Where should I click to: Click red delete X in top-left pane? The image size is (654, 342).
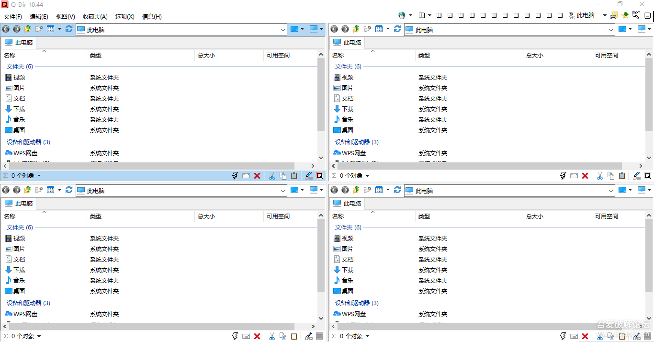coord(257,176)
